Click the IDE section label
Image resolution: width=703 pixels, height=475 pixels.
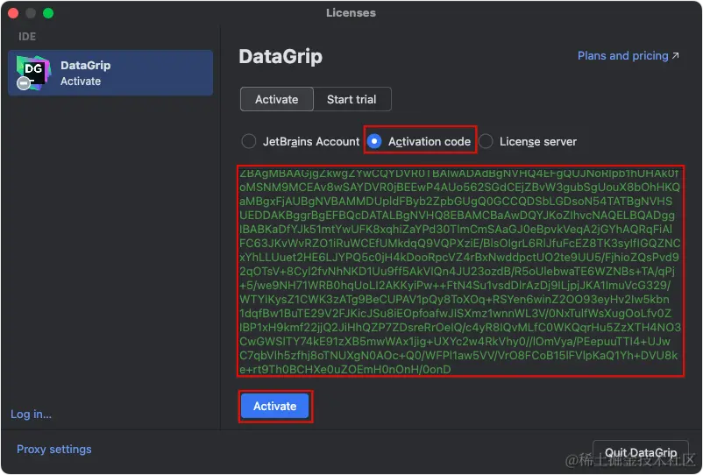tap(27, 36)
